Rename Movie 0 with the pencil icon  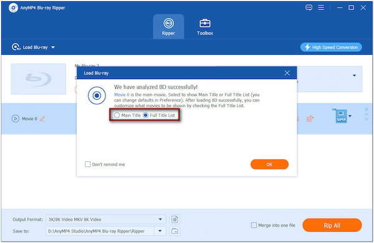click(42, 118)
